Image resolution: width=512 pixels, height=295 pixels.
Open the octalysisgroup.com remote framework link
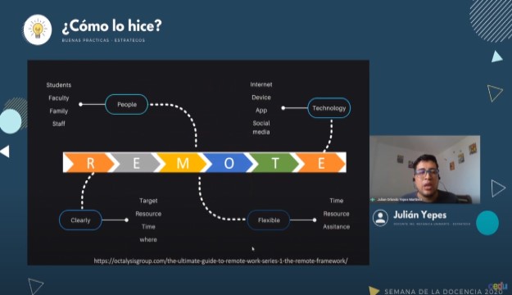pyautogui.click(x=220, y=261)
